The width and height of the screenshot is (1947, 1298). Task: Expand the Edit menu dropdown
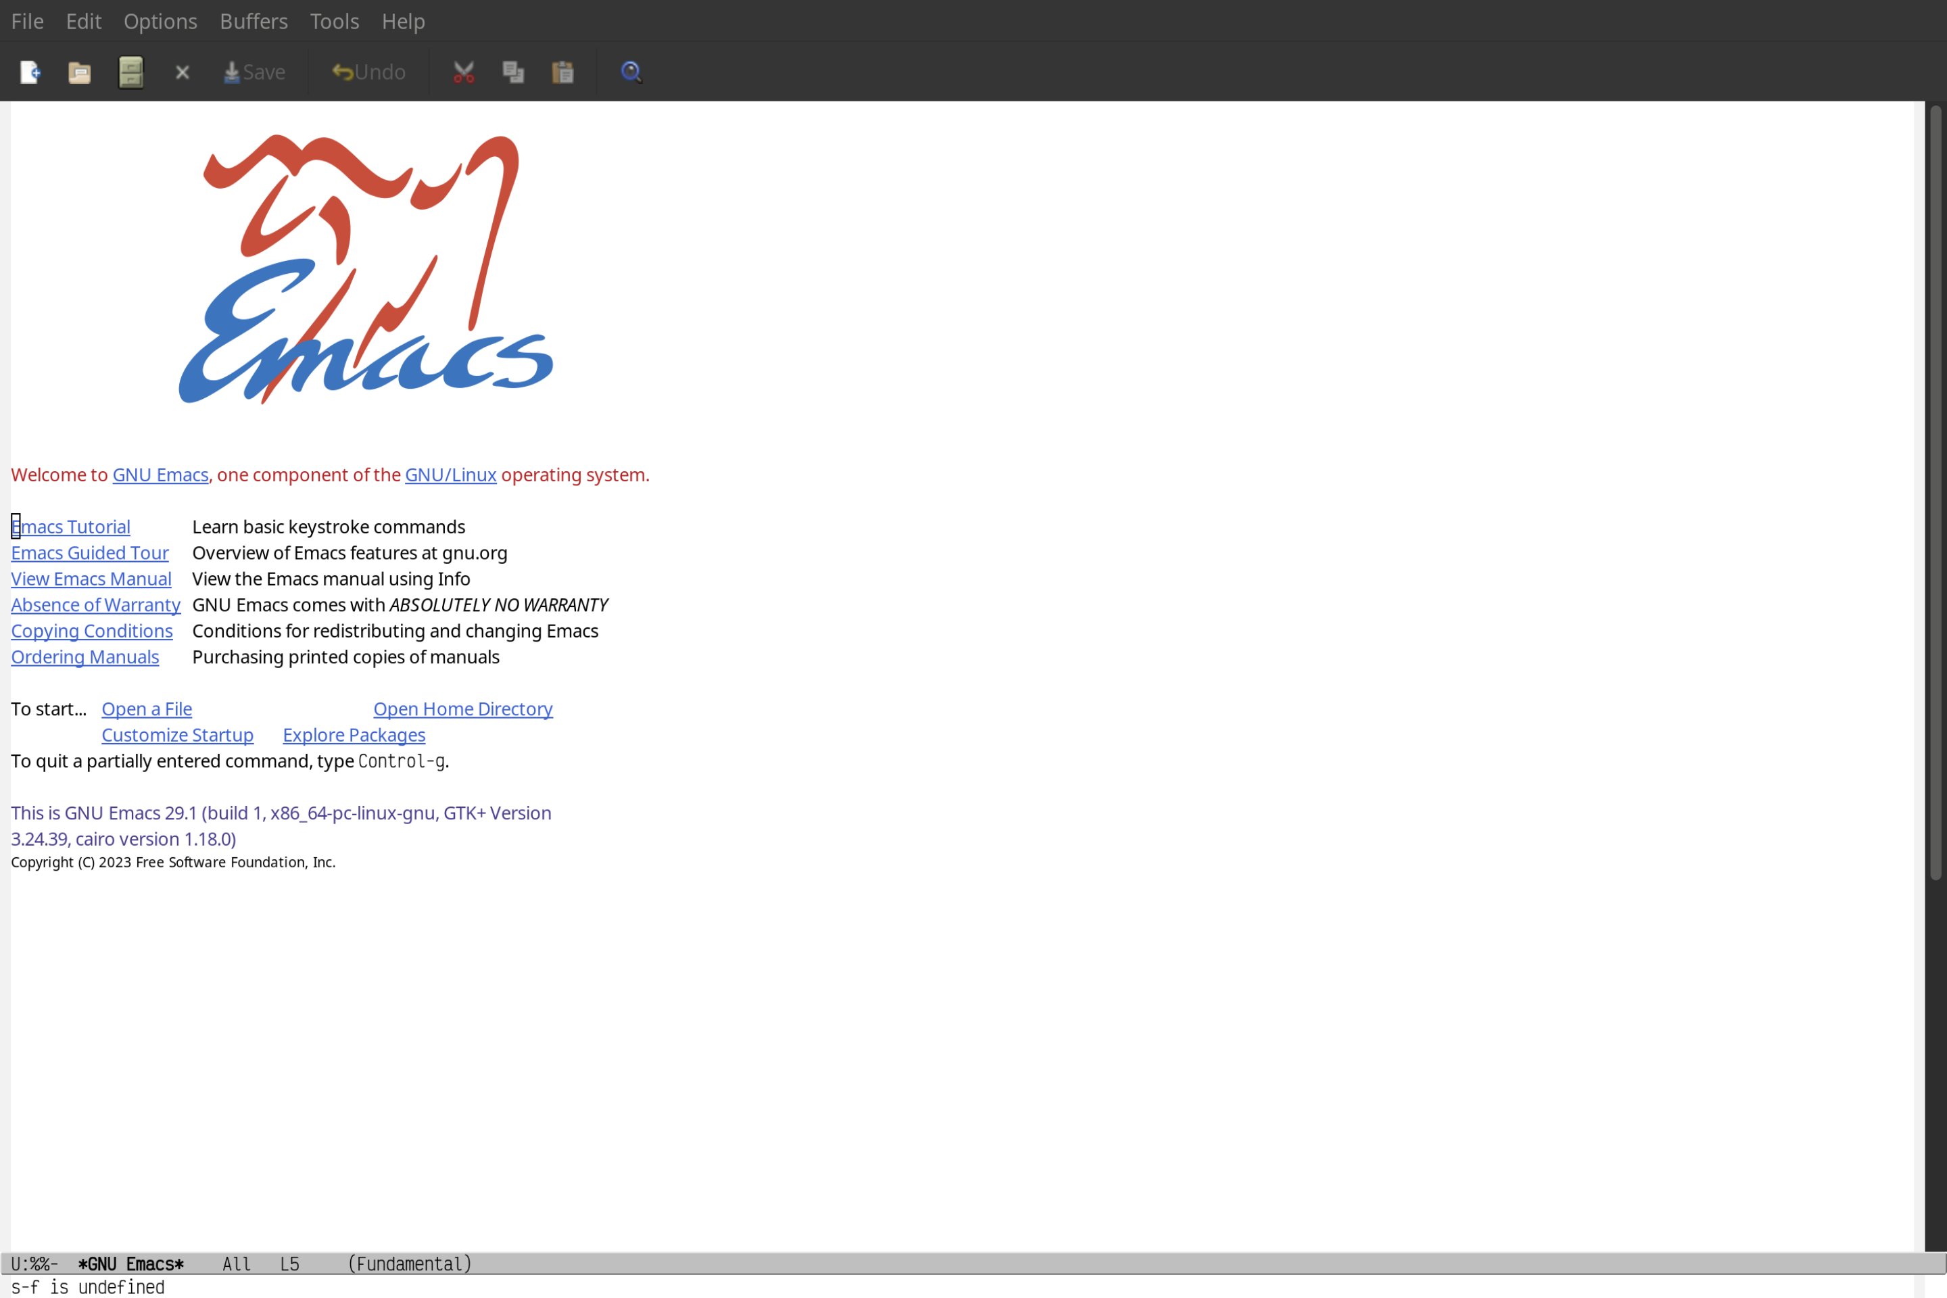81,20
